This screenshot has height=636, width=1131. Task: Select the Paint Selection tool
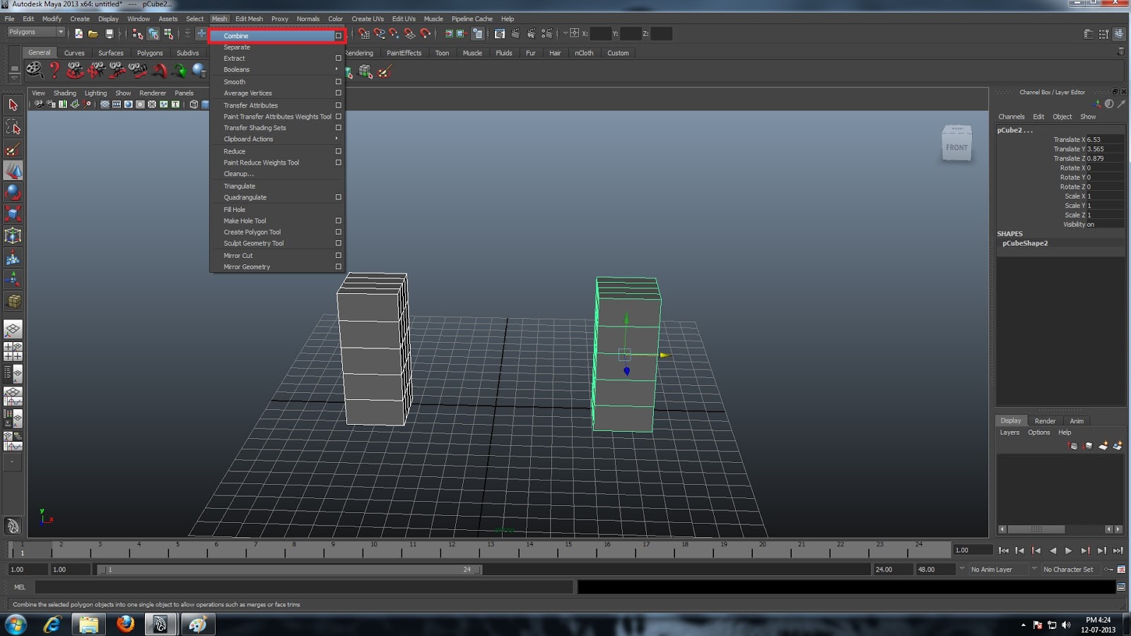tap(13, 149)
